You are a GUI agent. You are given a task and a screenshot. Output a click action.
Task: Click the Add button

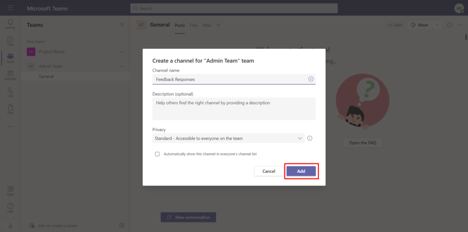[301, 171]
